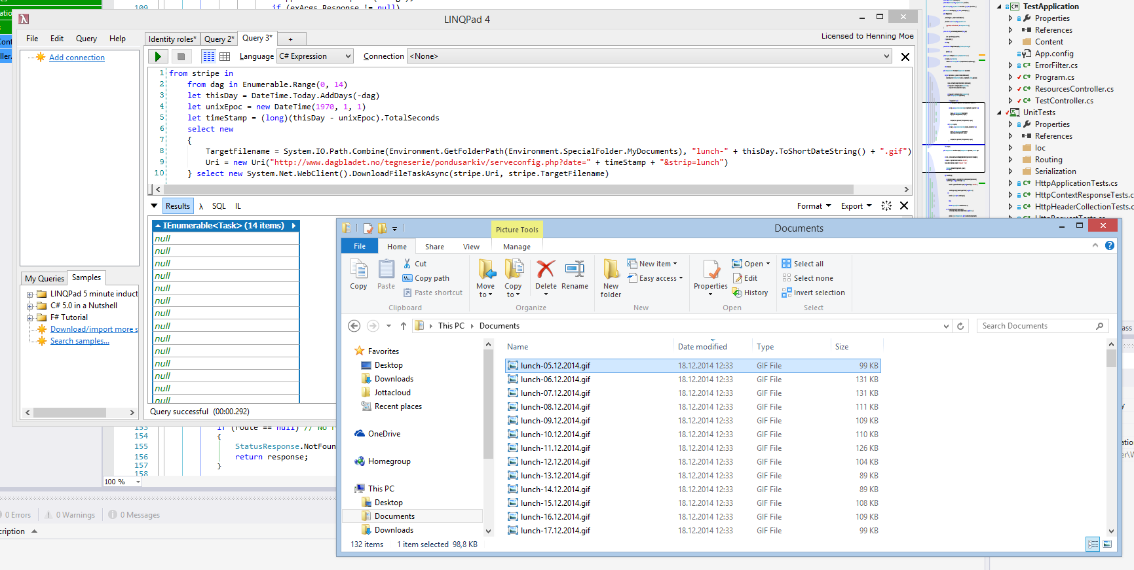Screen dimensions: 1134x570
Task: Click Copy path in Clipboard group
Action: point(426,278)
